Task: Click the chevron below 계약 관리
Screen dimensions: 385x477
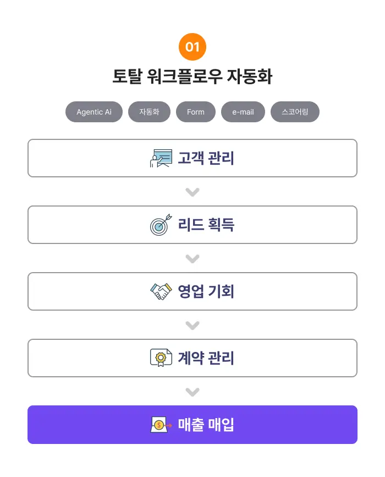Action: [x=193, y=392]
